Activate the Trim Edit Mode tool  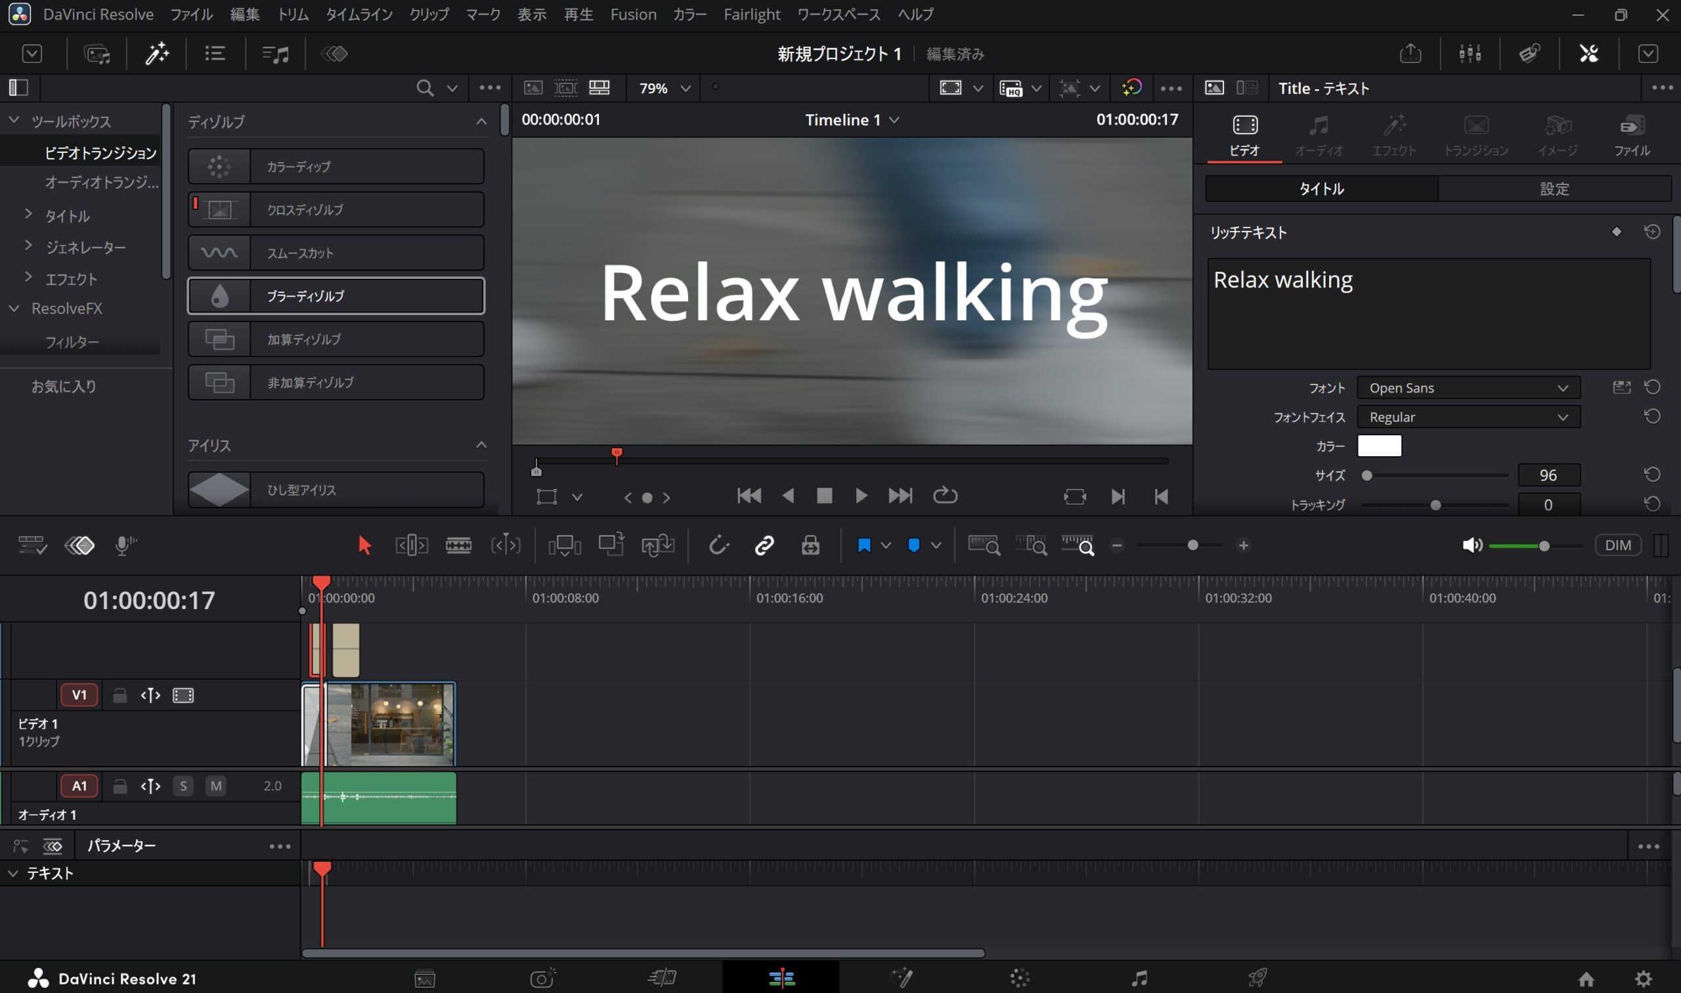[x=412, y=545]
